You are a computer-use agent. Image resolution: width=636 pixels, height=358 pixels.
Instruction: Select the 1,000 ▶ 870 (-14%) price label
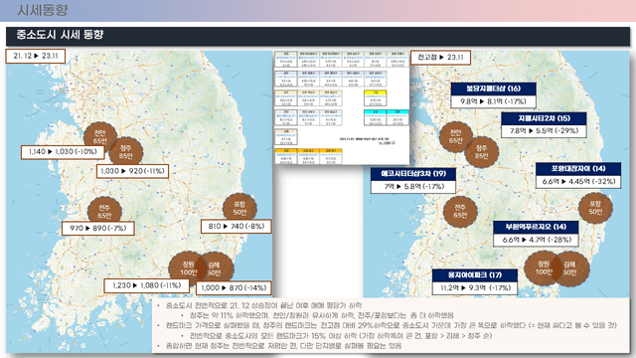point(234,287)
